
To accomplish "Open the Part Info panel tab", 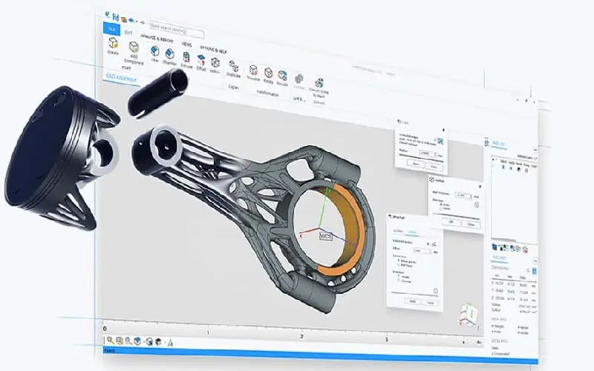I will pyautogui.click(x=499, y=257).
